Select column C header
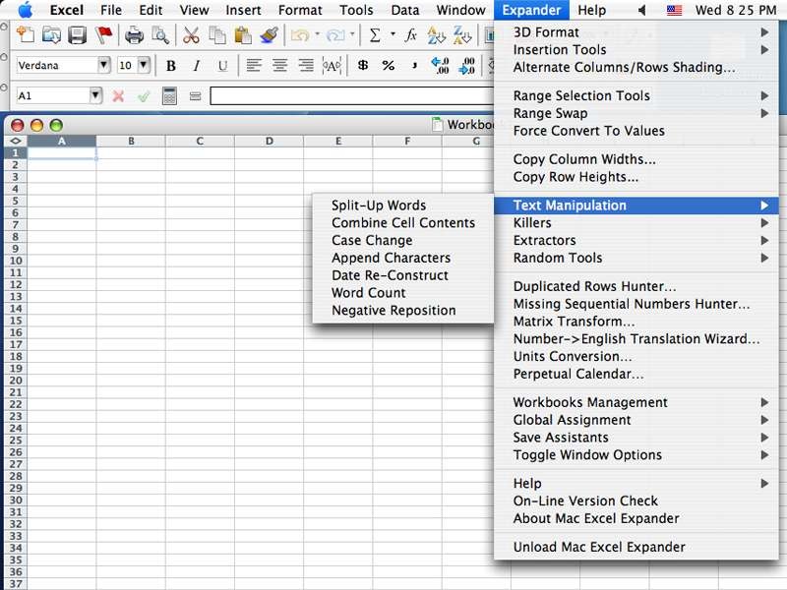The height and width of the screenshot is (590, 787). [x=200, y=141]
